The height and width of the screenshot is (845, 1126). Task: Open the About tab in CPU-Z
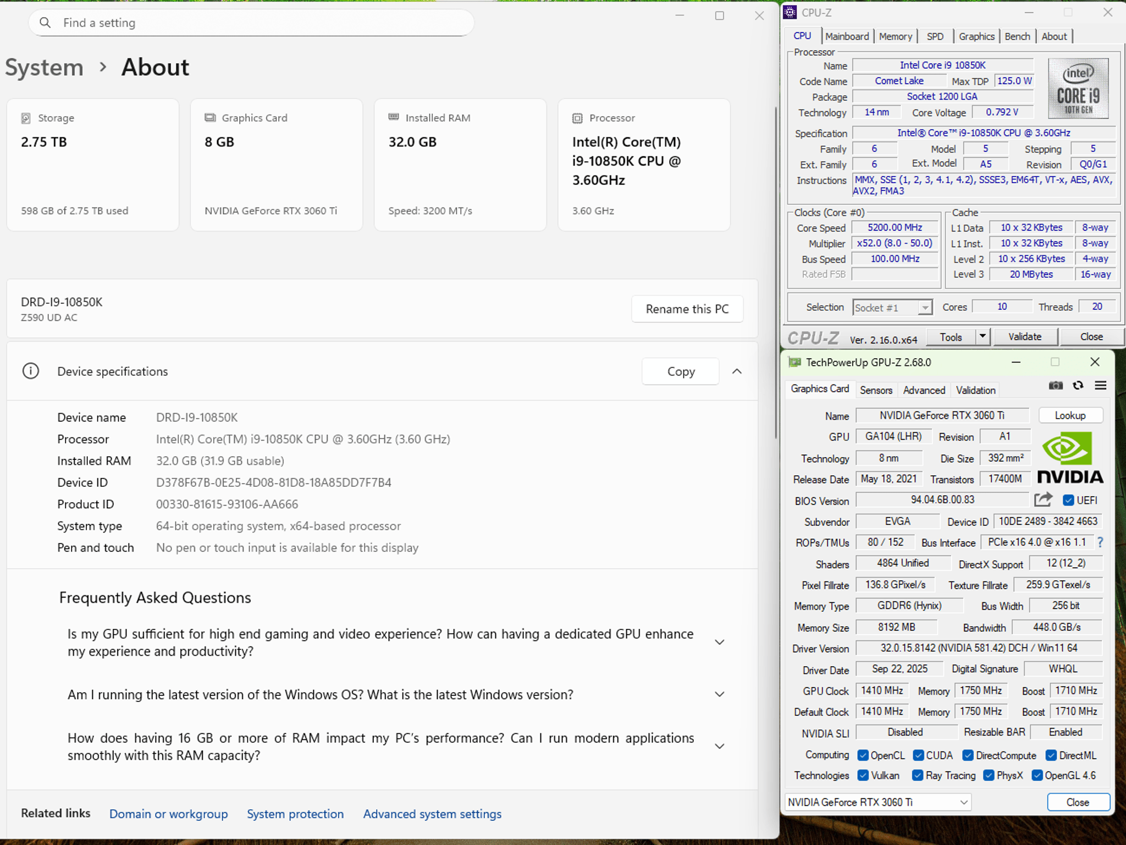tap(1054, 36)
